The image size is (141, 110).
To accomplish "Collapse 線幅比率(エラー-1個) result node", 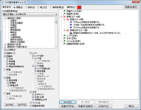I will tap(65, 30).
